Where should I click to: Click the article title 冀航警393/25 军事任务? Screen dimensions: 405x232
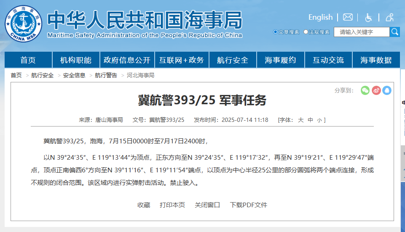[x=202, y=100]
